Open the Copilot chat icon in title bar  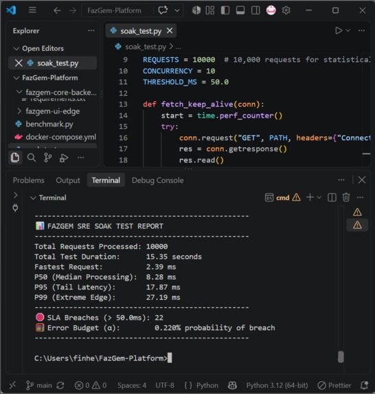[x=163, y=10]
